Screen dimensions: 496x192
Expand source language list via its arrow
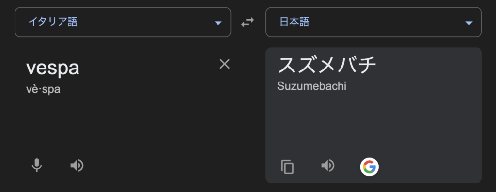(x=218, y=23)
